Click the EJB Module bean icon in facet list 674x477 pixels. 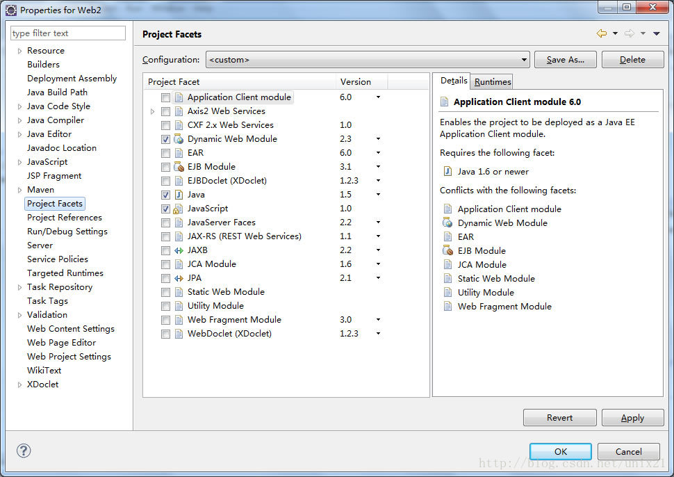click(x=179, y=167)
